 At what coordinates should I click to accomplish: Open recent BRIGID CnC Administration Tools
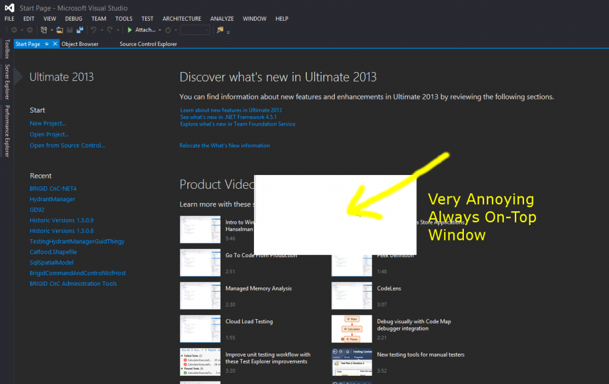(x=73, y=284)
